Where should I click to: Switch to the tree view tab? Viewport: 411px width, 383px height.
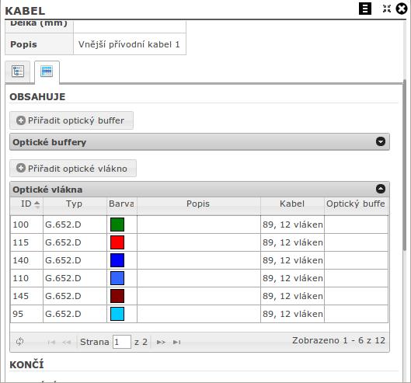18,71
